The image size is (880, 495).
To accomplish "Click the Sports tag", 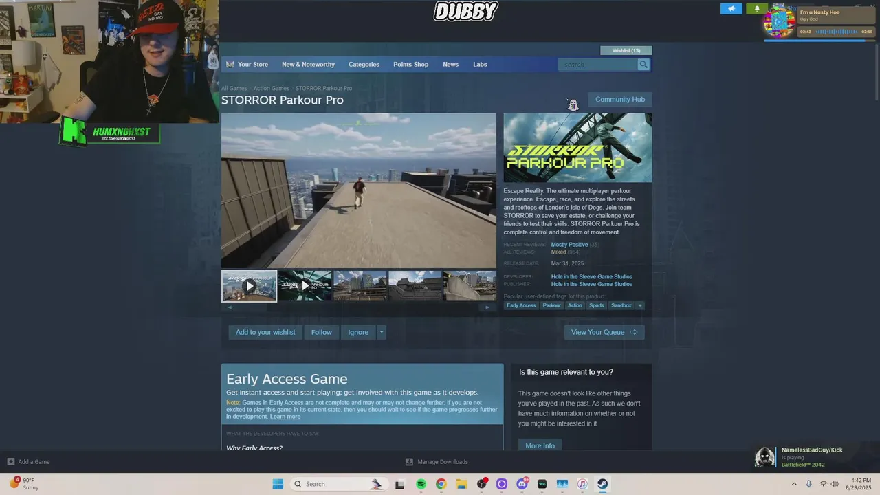I will pyautogui.click(x=597, y=305).
